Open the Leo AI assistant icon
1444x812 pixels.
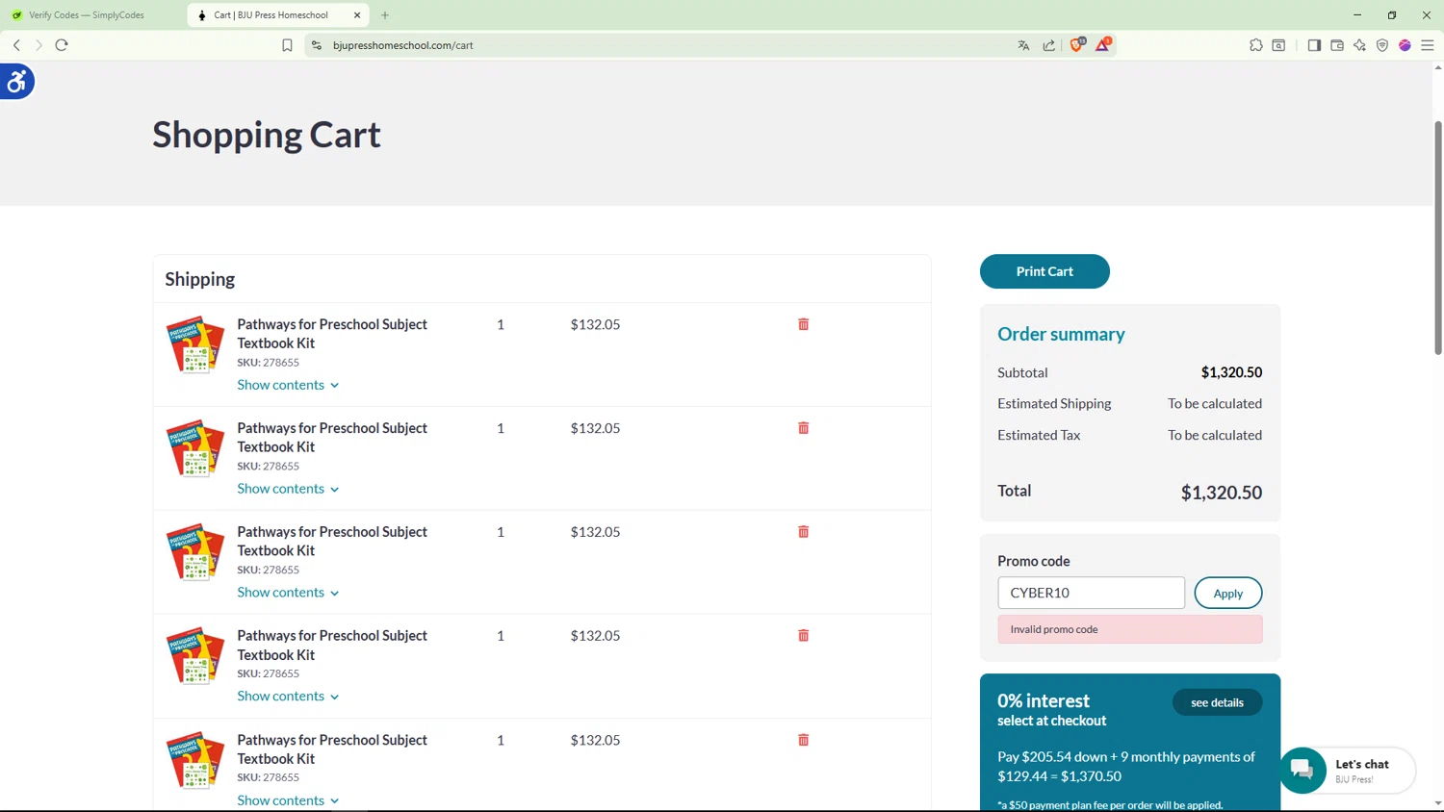[x=1359, y=45]
